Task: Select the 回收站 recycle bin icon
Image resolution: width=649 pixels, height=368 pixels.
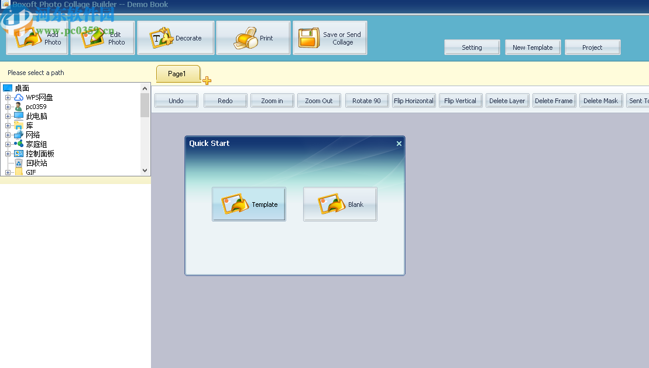Action: pyautogui.click(x=19, y=163)
